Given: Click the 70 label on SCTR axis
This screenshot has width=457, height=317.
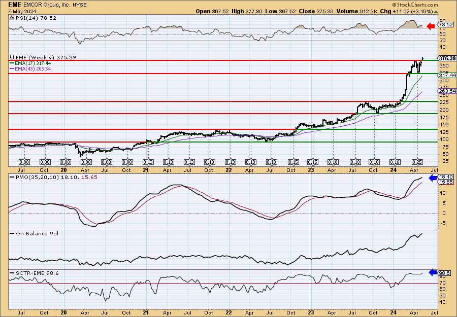Looking at the screenshot, I should click(x=443, y=283).
